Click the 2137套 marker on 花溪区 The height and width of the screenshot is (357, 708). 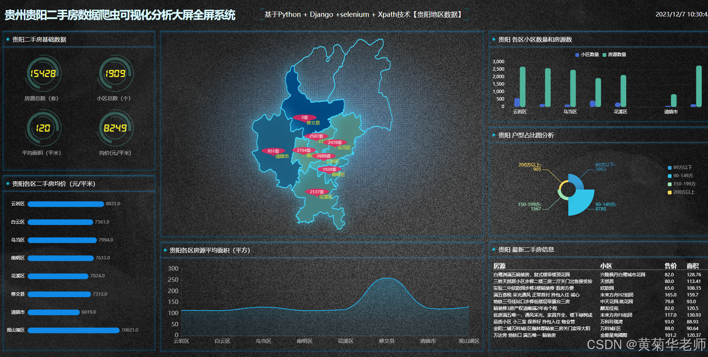[317, 192]
